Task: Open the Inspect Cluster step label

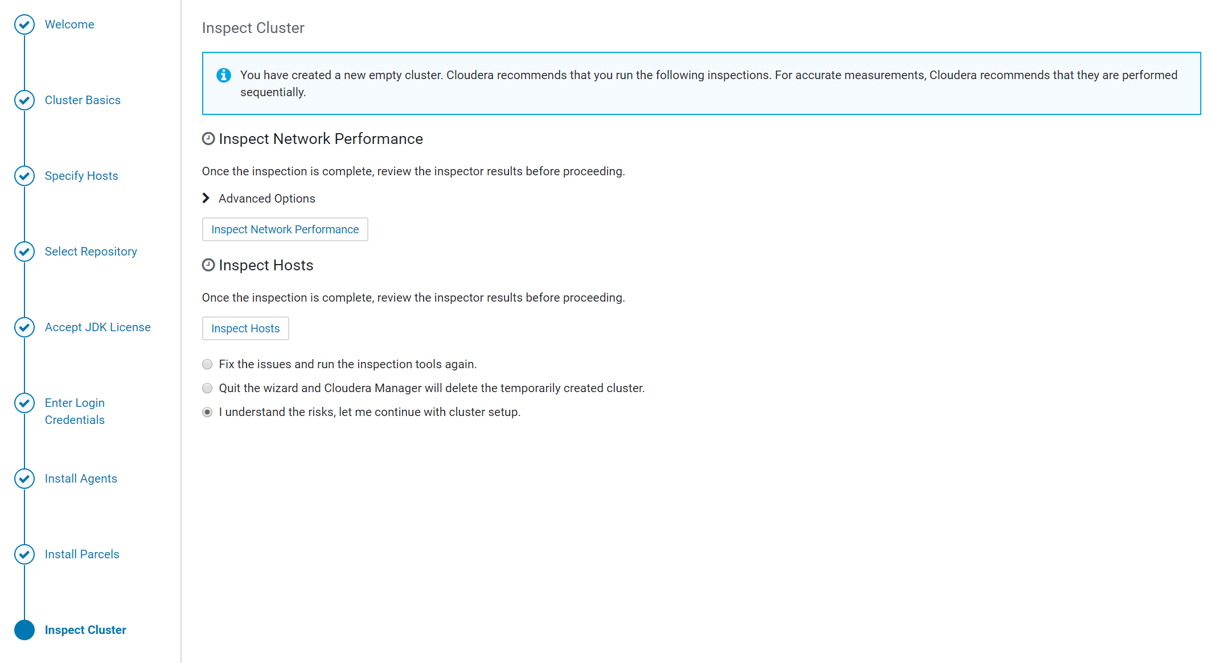Action: click(x=85, y=630)
